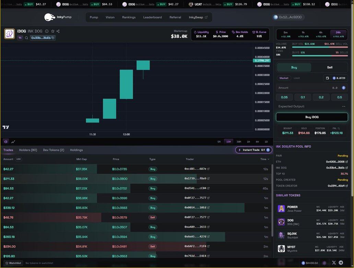Copy contract address 0x33b...3bEb
Screen dimensions: 354x268
click(x=53, y=38)
